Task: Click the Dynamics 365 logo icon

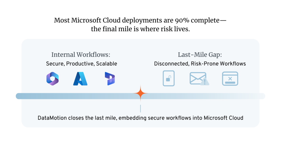Action: pos(110,79)
